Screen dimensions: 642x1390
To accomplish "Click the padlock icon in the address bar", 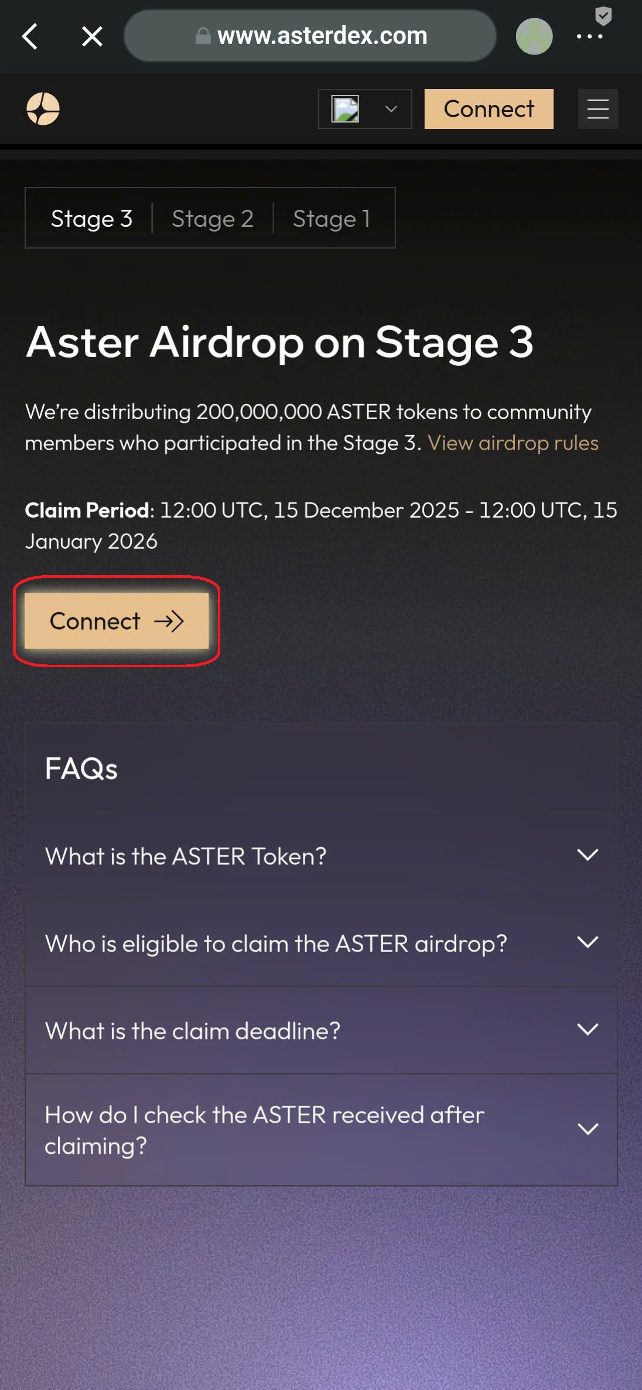I will click(x=202, y=36).
